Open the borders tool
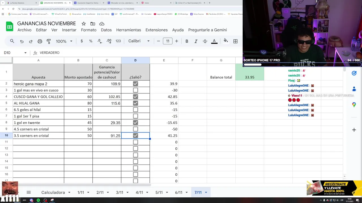This screenshot has width=362, height=203. pyautogui.click(x=235, y=41)
